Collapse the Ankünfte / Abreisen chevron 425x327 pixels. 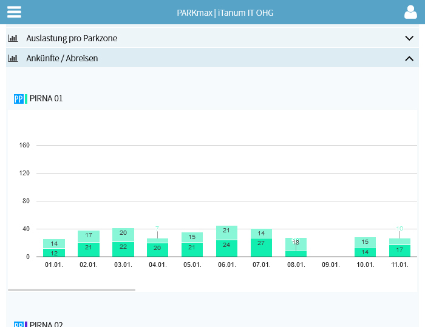[x=409, y=58]
